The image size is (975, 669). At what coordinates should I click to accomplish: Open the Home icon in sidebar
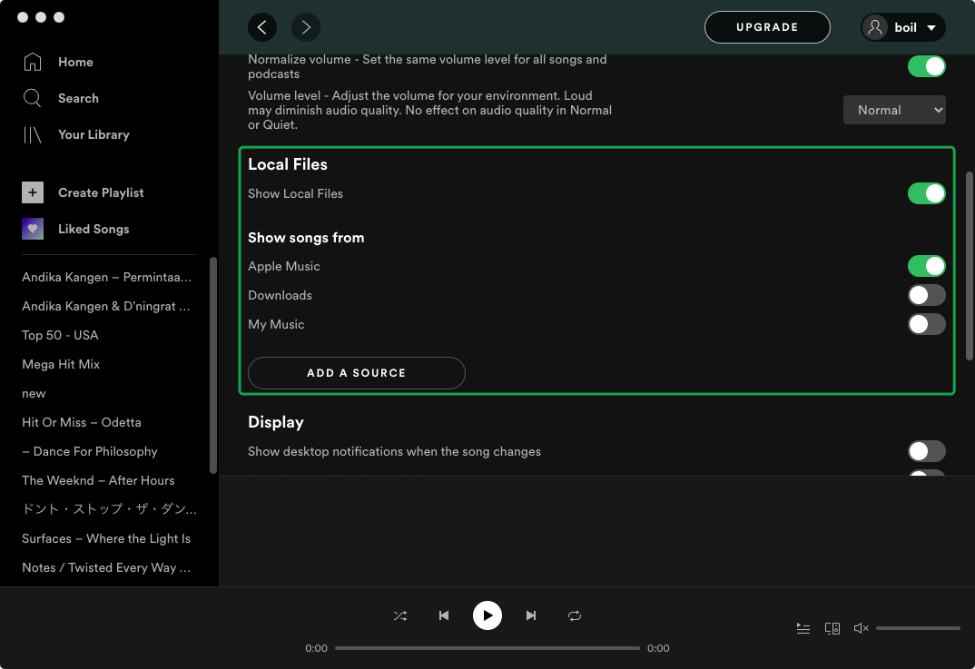pos(33,62)
